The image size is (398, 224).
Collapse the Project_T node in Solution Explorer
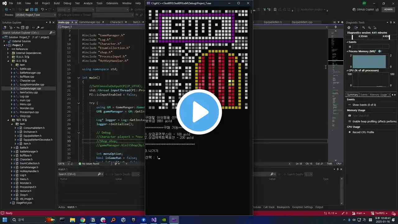tap(4, 45)
